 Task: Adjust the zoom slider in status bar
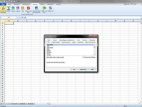click(135, 106)
